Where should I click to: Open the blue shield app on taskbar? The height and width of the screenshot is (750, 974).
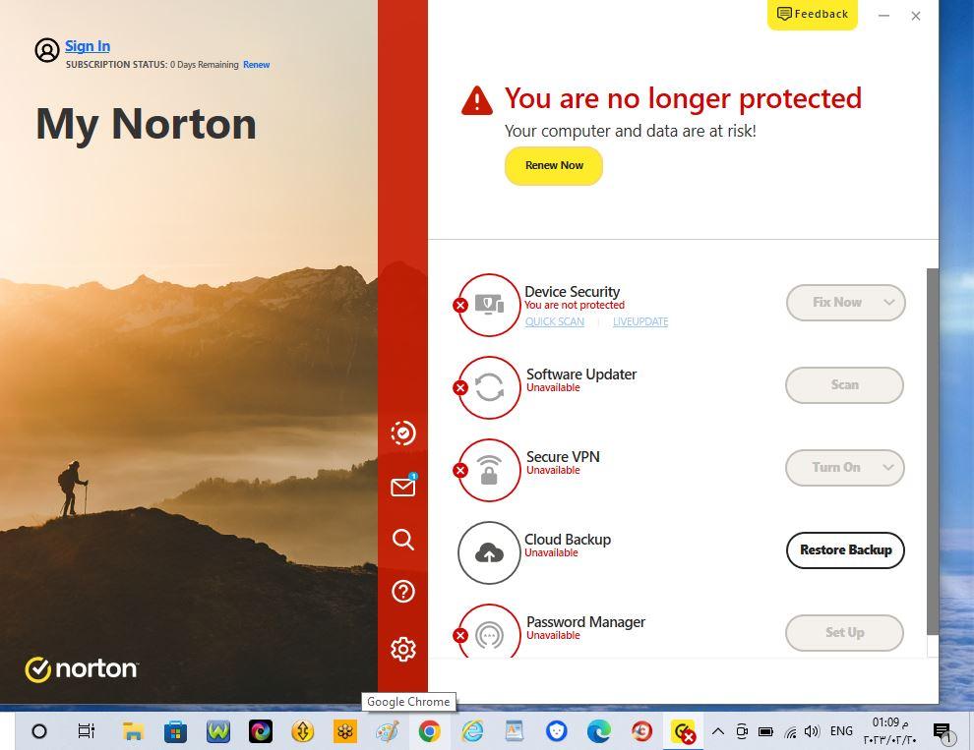[x=556, y=731]
